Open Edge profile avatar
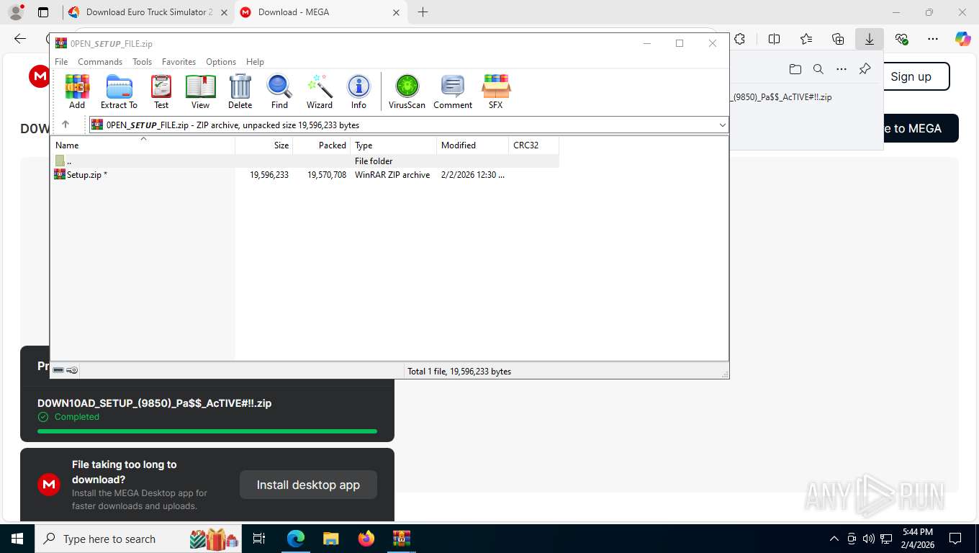979x553 pixels. coord(16,12)
